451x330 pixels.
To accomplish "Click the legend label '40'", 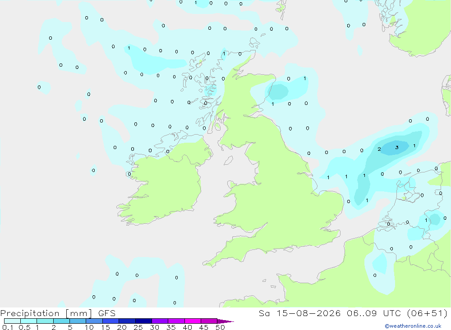I will click(187, 327).
